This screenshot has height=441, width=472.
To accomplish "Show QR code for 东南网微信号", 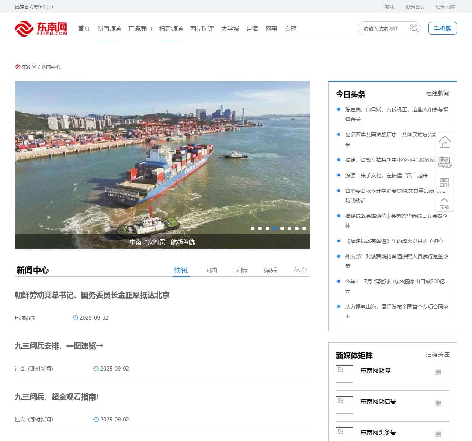I will [438, 403].
